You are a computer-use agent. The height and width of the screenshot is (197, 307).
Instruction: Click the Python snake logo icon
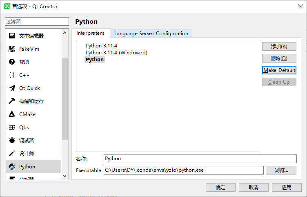click(12, 167)
